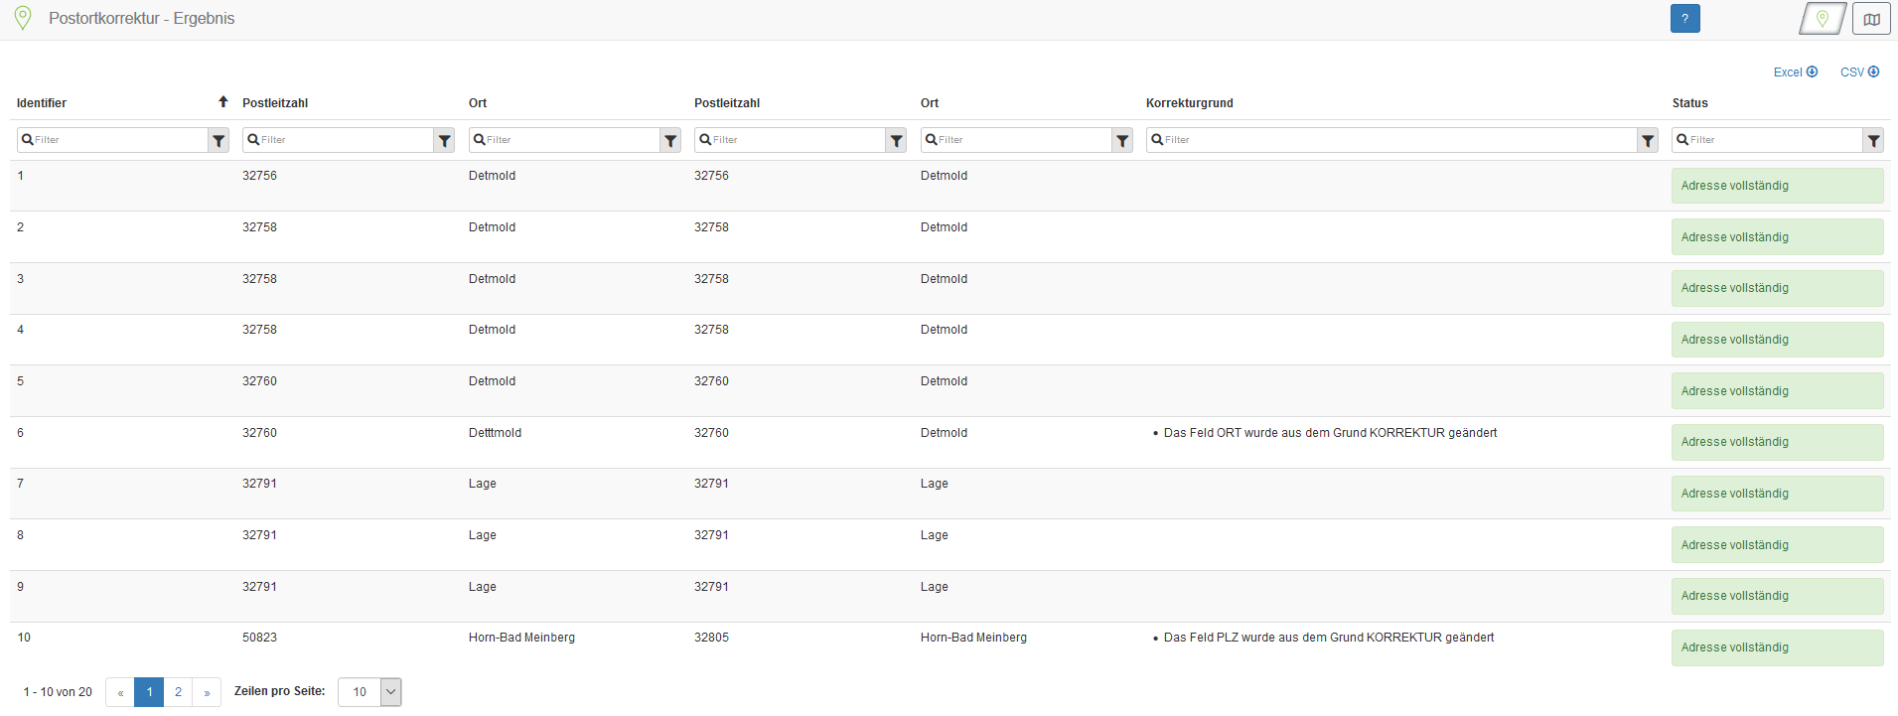Click the blue help question mark button

click(1684, 19)
